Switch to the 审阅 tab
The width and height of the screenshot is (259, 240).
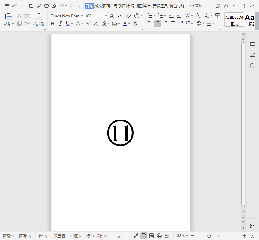[131, 6]
